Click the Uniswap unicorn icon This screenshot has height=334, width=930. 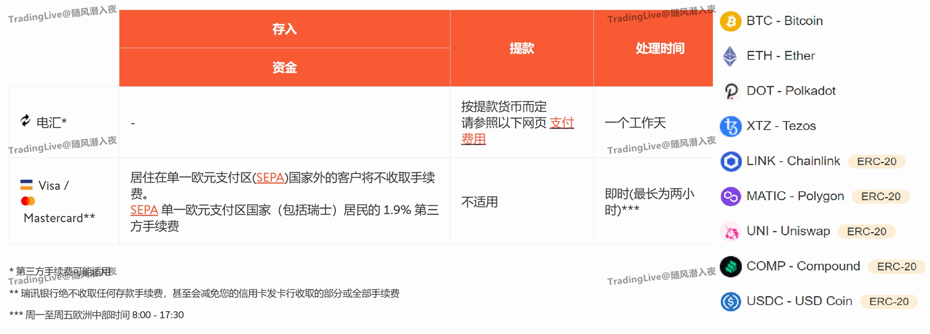730,232
